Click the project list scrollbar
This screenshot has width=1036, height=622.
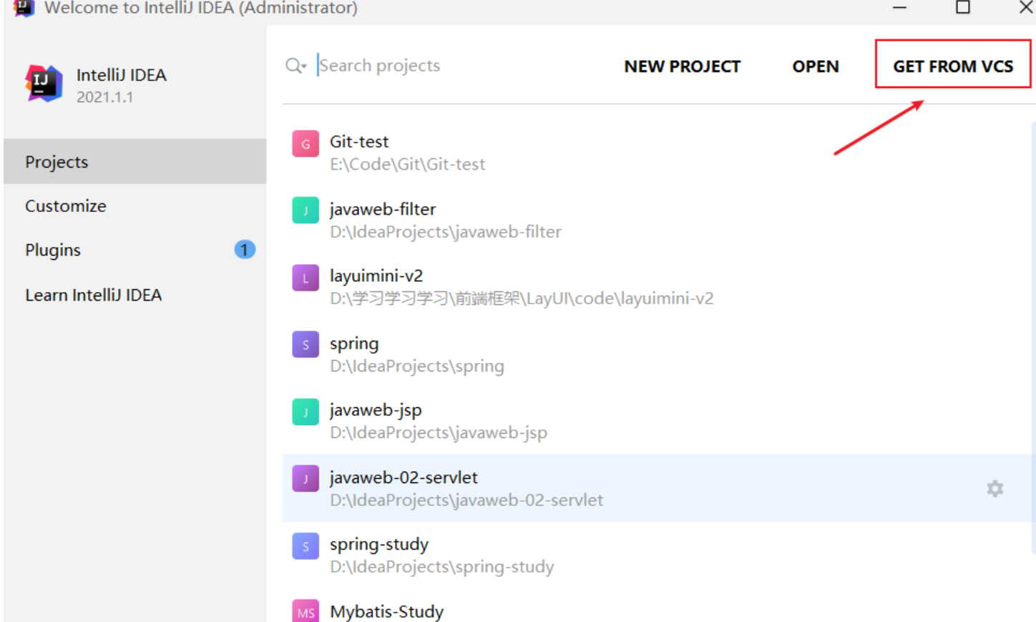pos(1033,336)
